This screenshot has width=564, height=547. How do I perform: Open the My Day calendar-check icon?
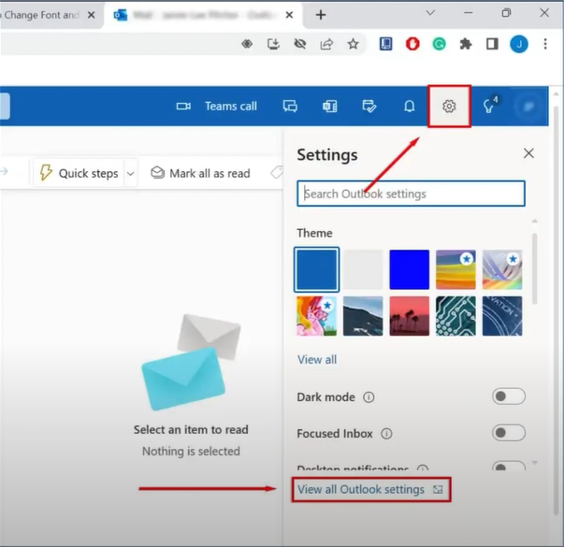[x=369, y=106]
